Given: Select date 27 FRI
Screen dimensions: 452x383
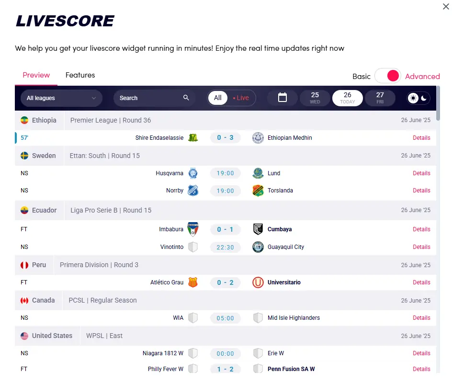Looking at the screenshot, I should 380,98.
